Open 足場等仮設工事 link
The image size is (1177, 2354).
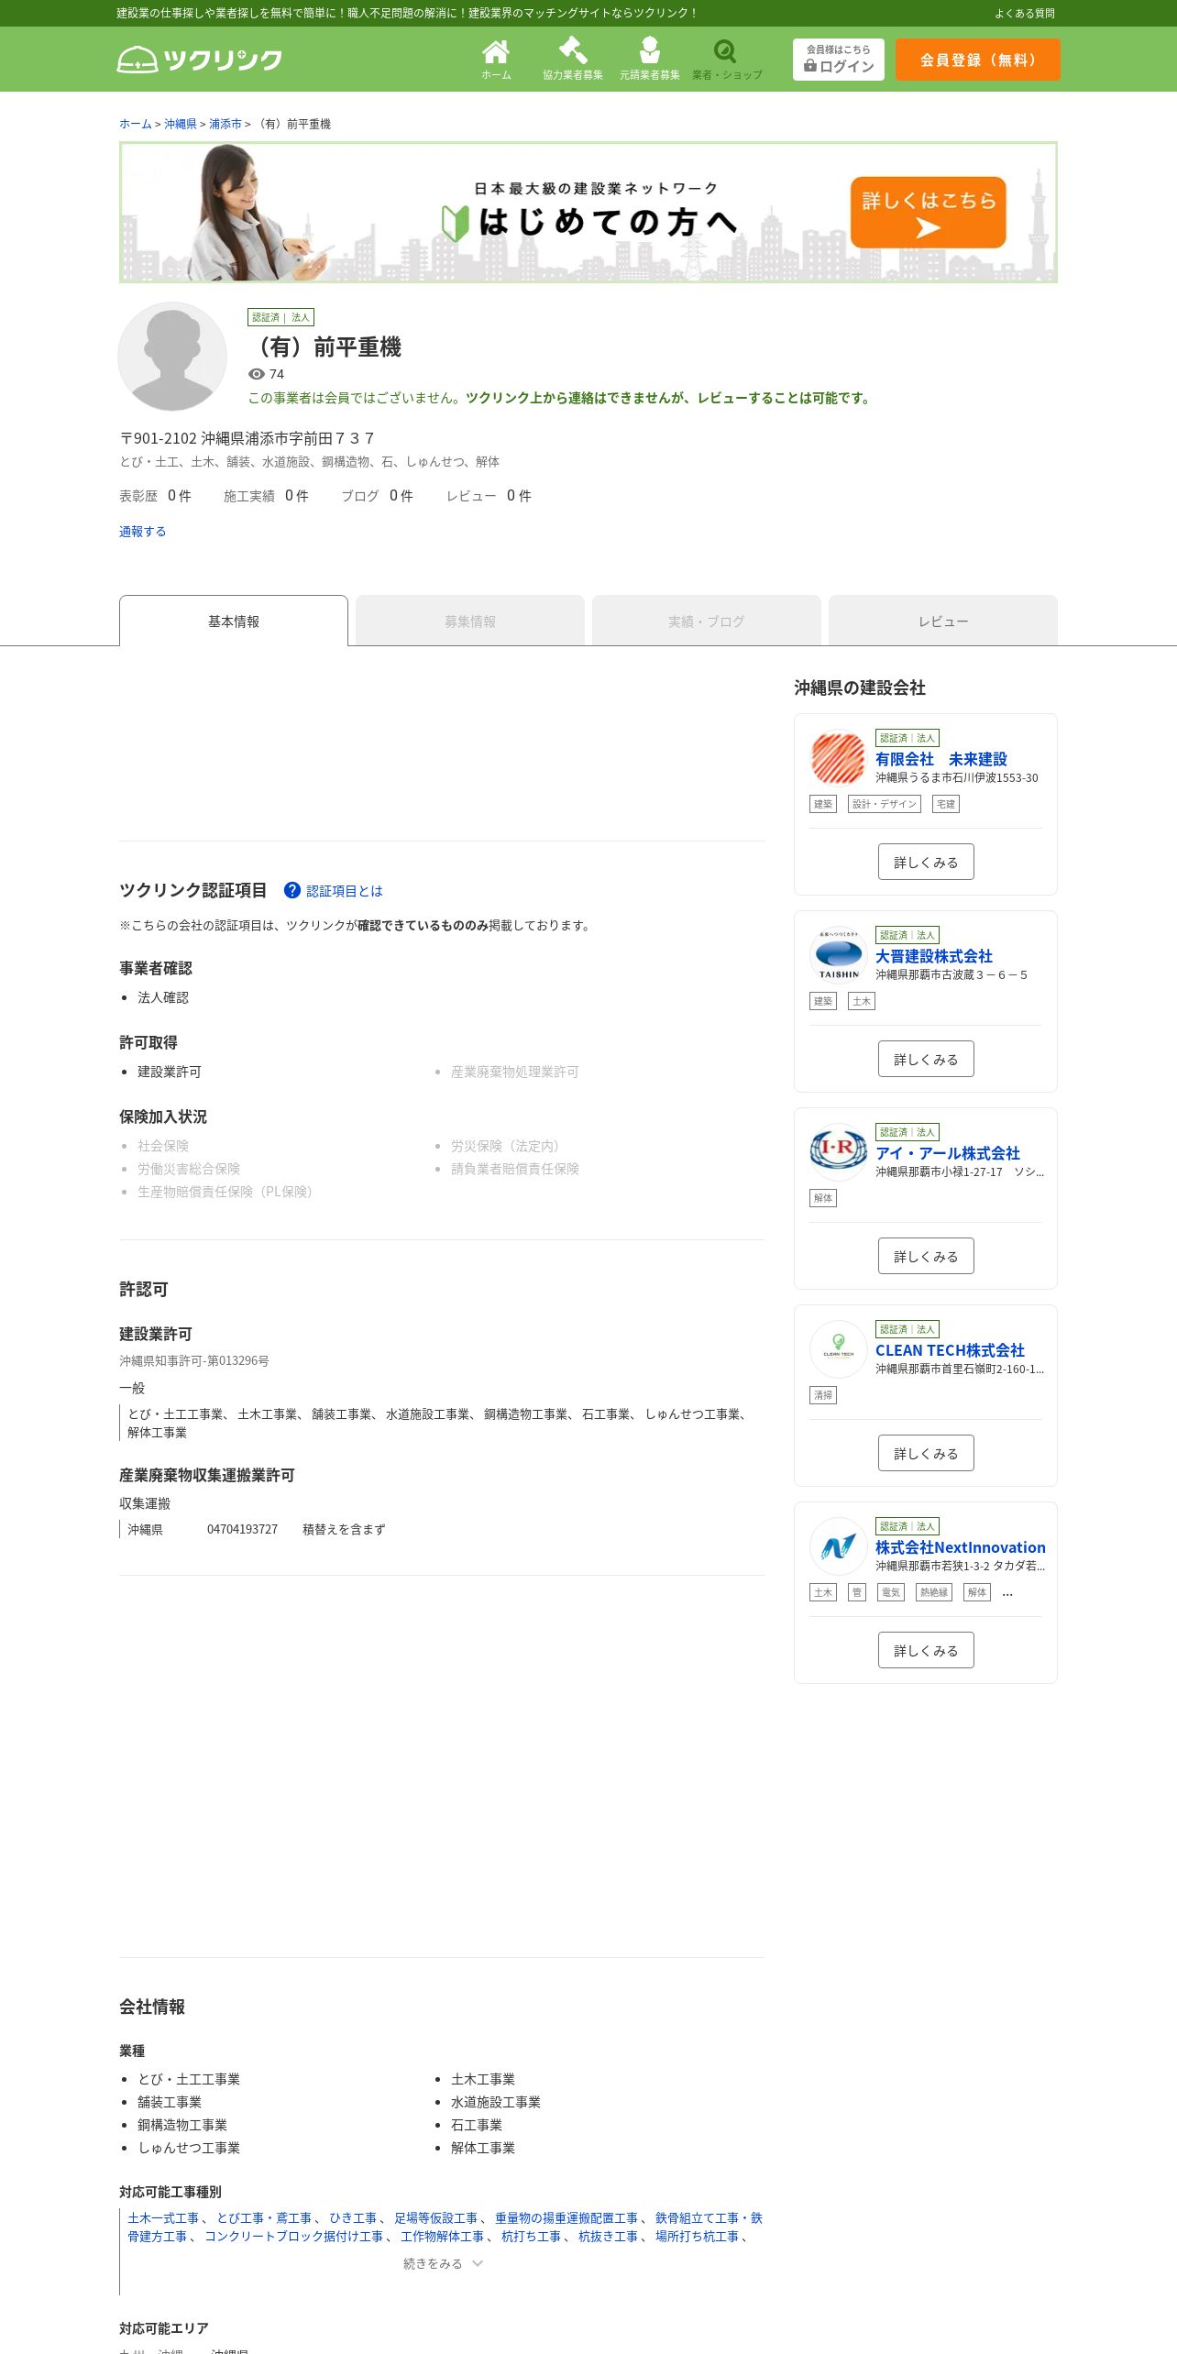[x=435, y=2218]
